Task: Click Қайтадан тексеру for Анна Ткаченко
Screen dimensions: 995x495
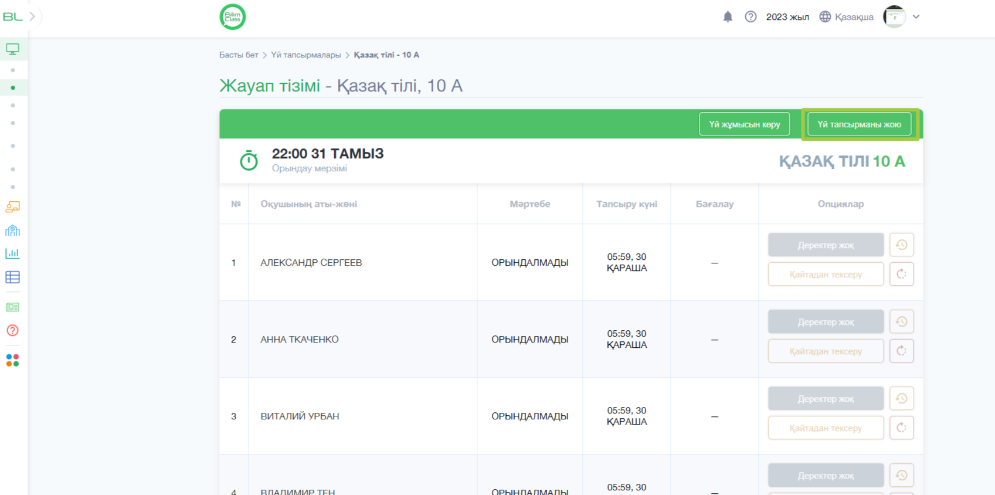Action: coord(826,351)
